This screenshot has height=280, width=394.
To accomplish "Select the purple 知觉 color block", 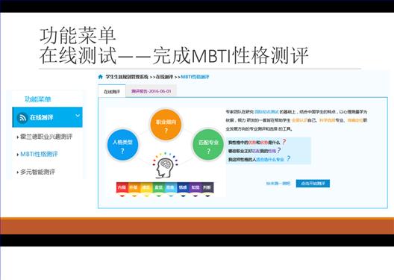I will 196,187.
